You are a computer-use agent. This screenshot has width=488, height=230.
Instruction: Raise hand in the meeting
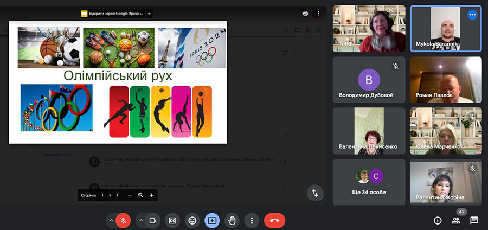point(232,221)
